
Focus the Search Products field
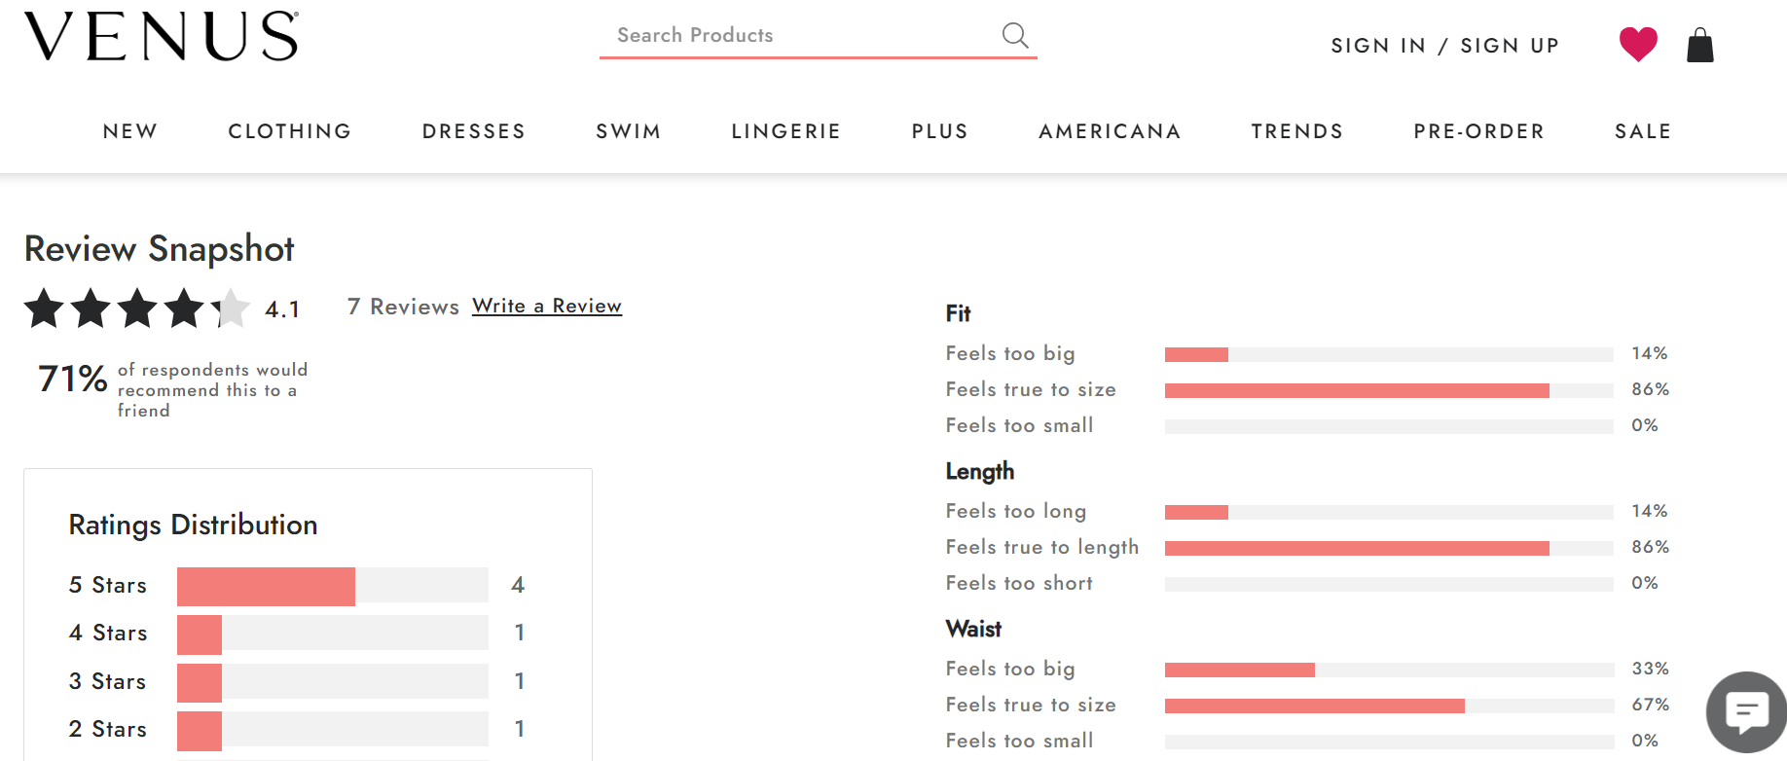pos(798,35)
